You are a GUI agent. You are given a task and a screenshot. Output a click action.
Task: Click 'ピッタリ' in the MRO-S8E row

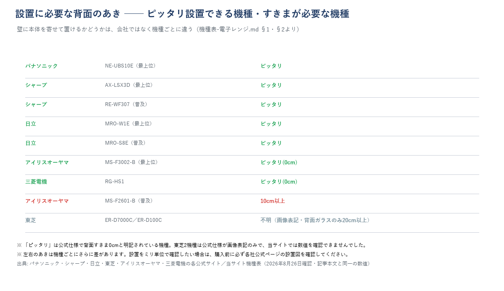(271, 143)
